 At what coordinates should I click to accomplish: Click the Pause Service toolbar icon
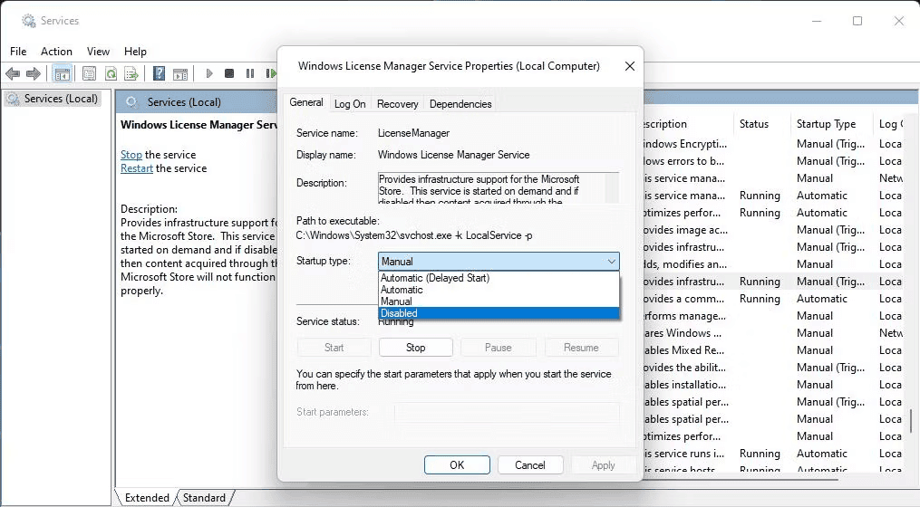pyautogui.click(x=250, y=73)
